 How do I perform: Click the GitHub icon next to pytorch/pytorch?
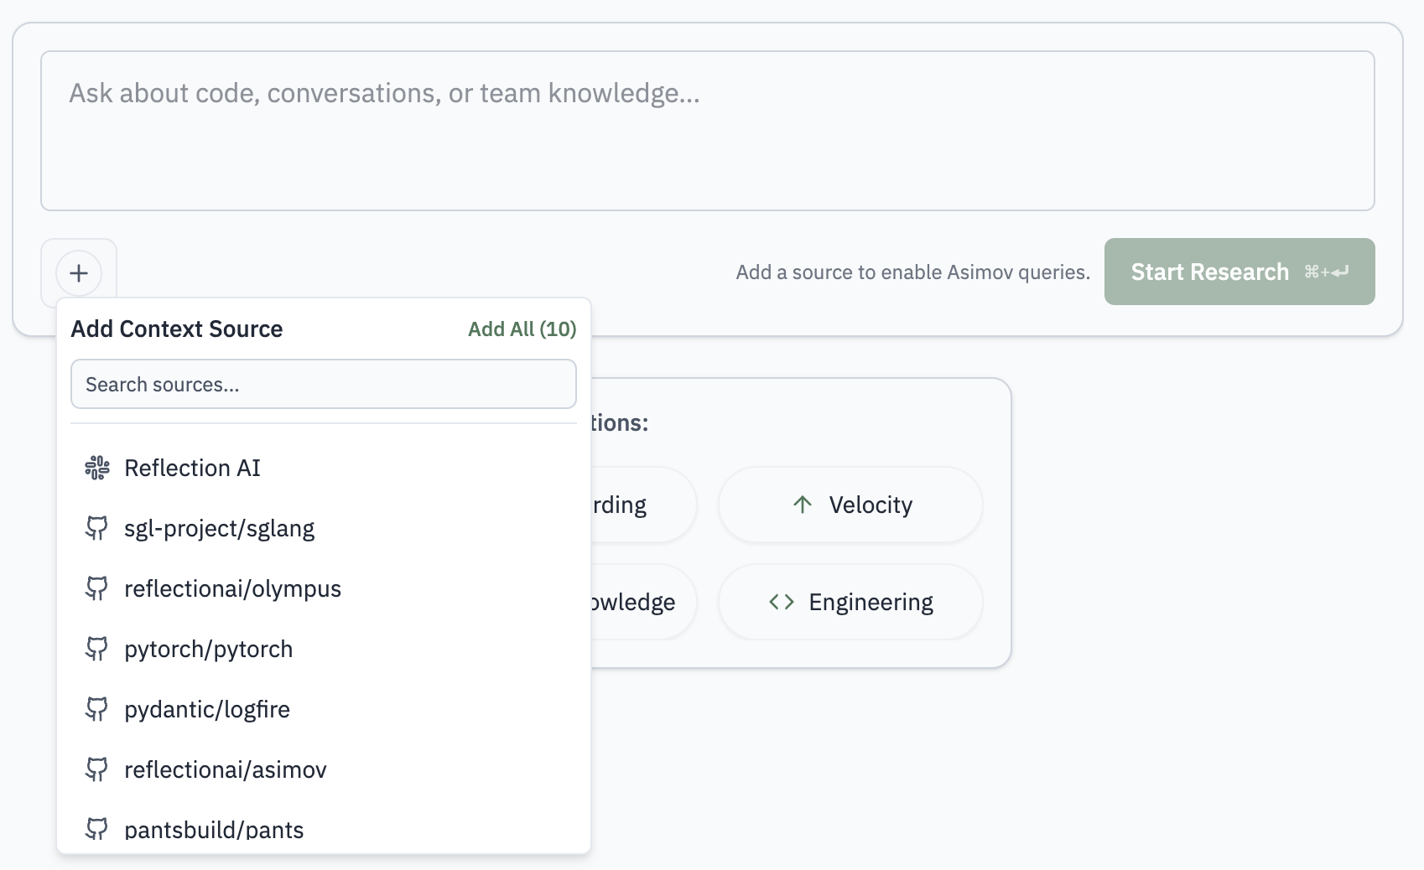click(97, 649)
